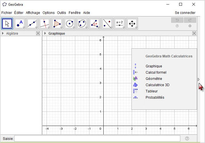Click Se connecter to sign in

click(x=185, y=13)
